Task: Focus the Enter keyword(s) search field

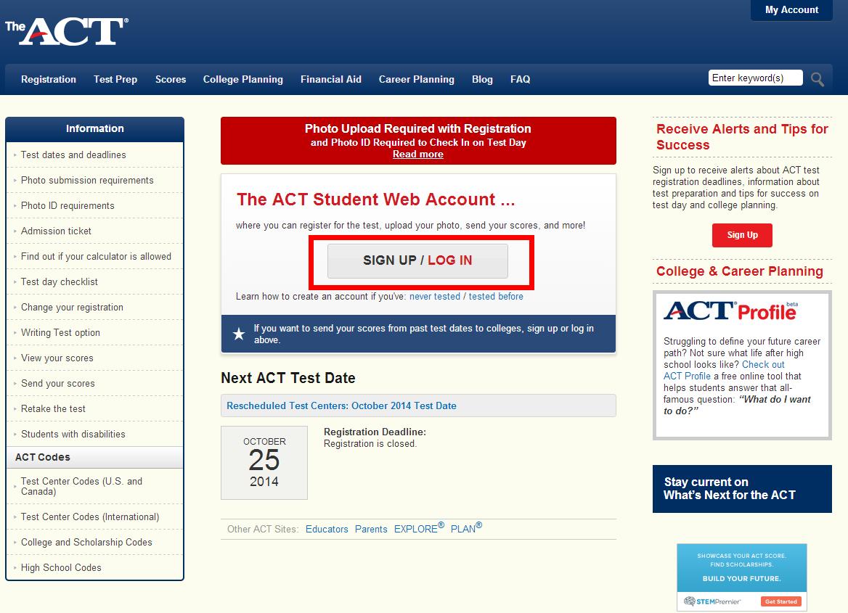Action: pos(755,78)
